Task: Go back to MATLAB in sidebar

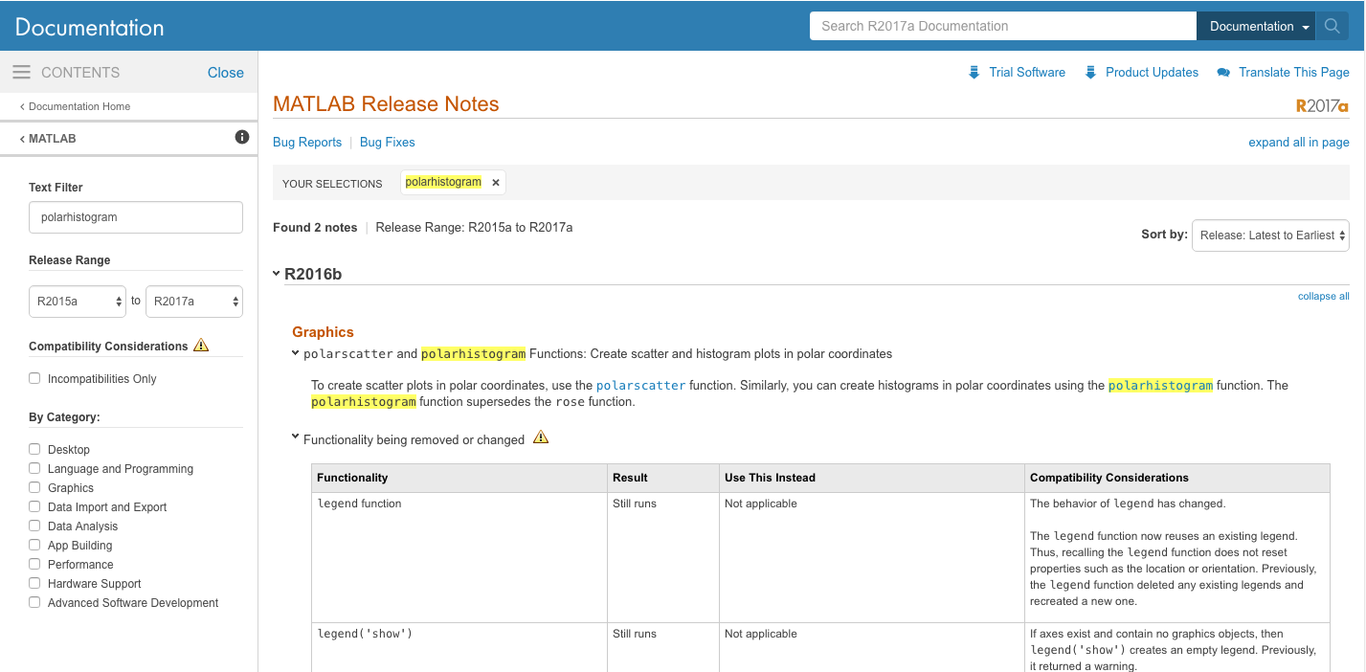Action: (x=48, y=139)
